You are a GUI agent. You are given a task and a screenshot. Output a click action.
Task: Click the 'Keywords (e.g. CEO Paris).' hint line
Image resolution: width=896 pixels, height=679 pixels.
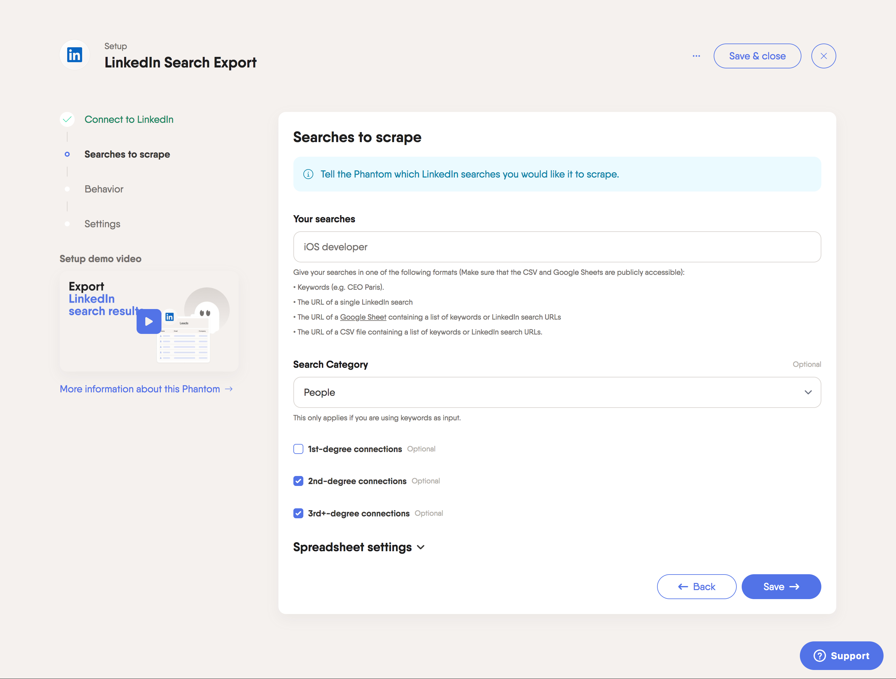(x=338, y=287)
